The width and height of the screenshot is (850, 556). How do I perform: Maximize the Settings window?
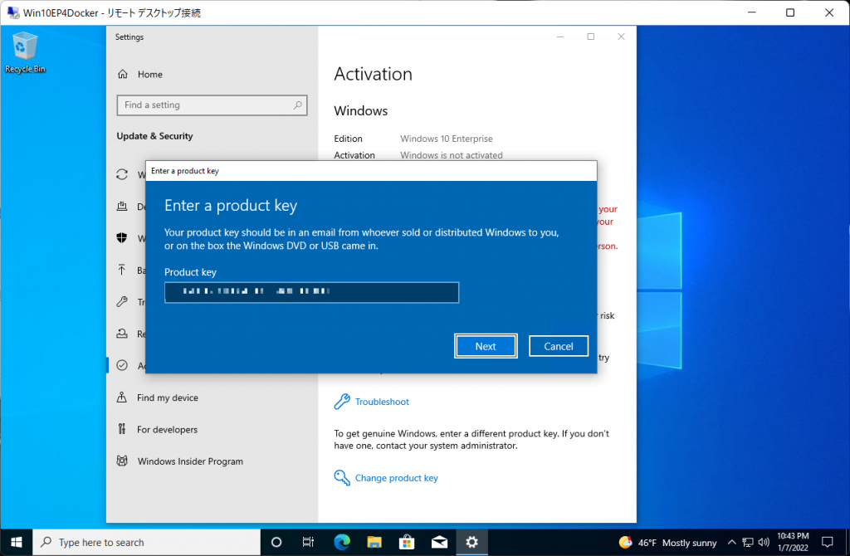click(591, 37)
